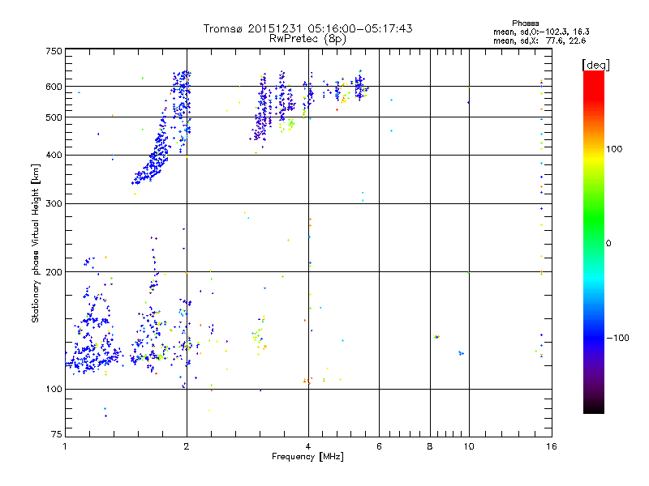The image size is (649, 486).
Task: Click the y-axis label '400'
Action: pos(54,156)
